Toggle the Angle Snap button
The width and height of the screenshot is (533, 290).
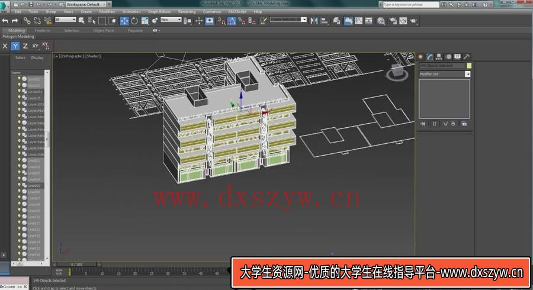click(x=232, y=21)
